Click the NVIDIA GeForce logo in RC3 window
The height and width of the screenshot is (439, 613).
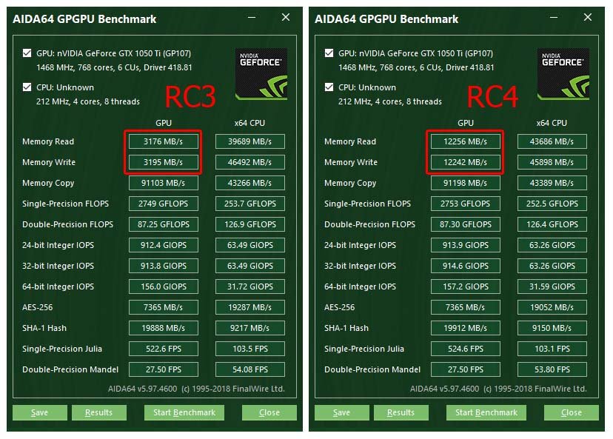pyautogui.click(x=261, y=74)
